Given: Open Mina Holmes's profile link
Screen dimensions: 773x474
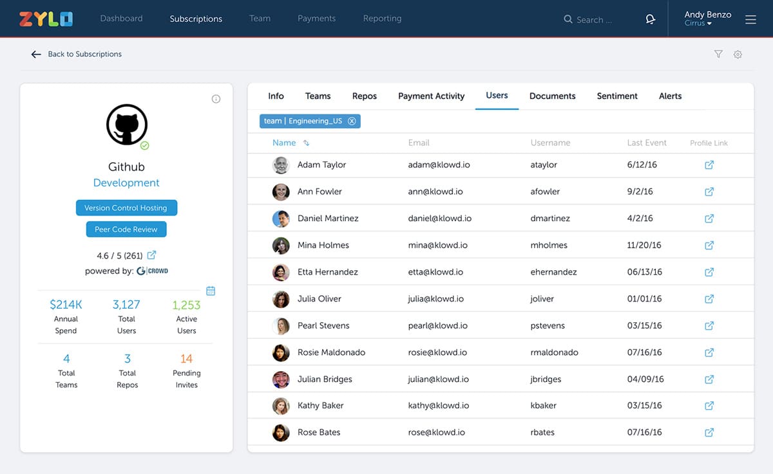Looking at the screenshot, I should tap(709, 245).
